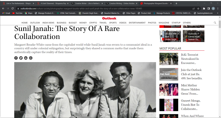Open the CRYPTO section

[93, 23]
